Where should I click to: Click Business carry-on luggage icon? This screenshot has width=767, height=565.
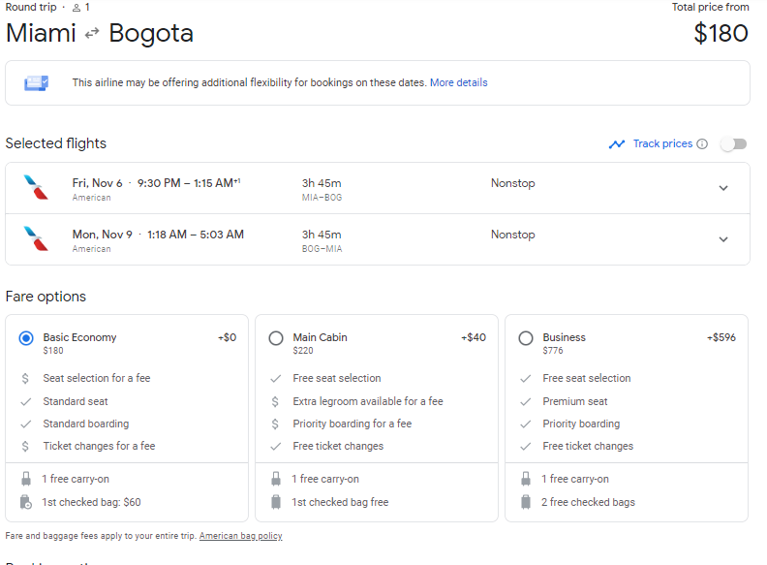click(526, 479)
